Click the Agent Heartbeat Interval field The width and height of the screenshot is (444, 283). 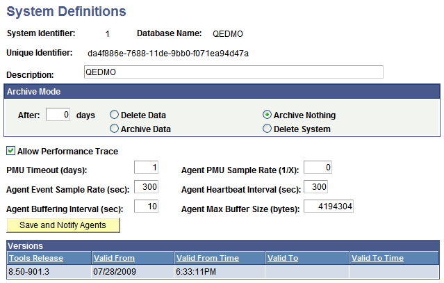315,187
